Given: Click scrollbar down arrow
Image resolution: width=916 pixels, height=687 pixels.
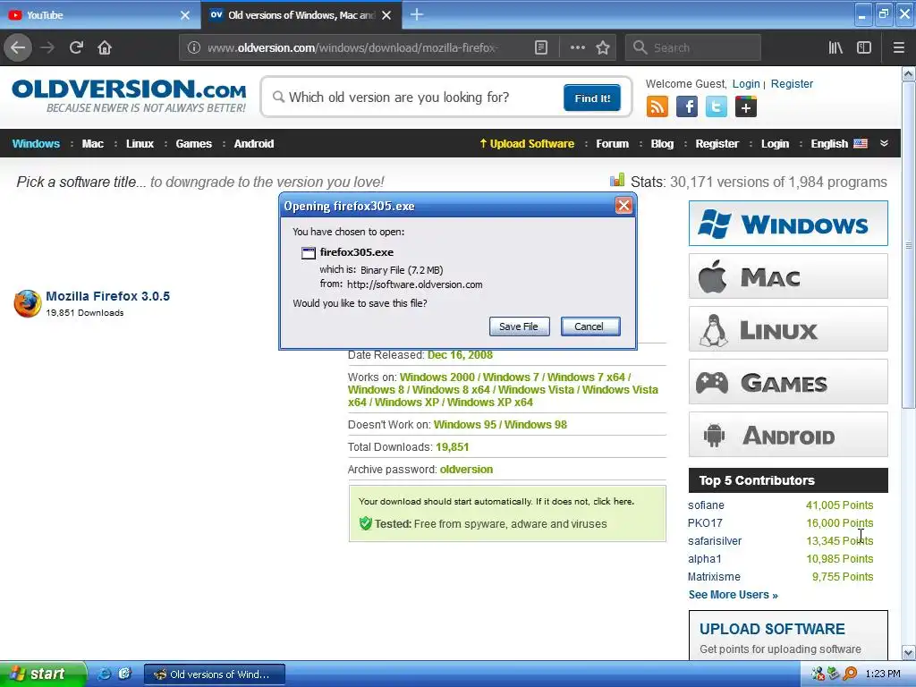Looking at the screenshot, I should coord(909,652).
